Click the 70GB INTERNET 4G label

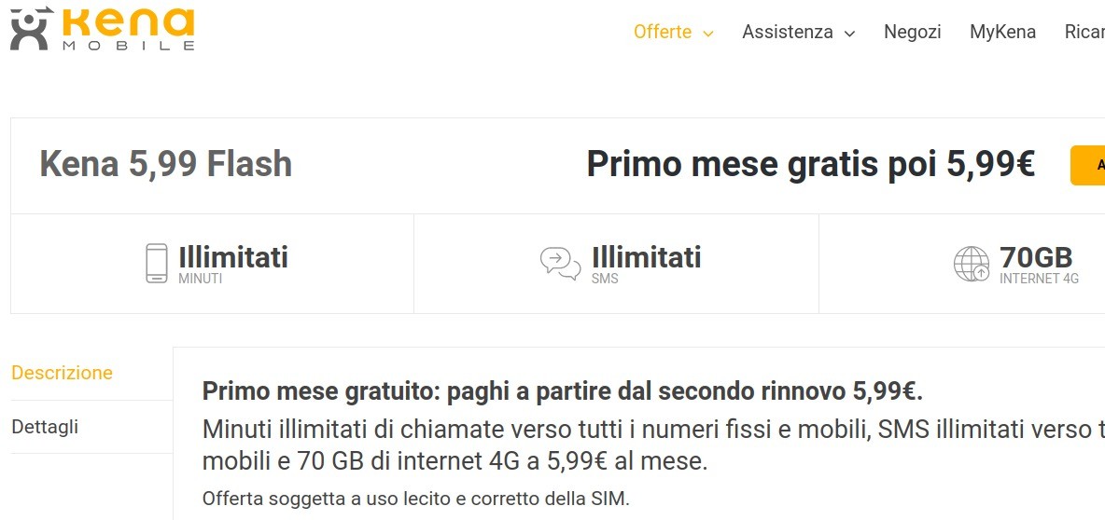pos(1039,264)
